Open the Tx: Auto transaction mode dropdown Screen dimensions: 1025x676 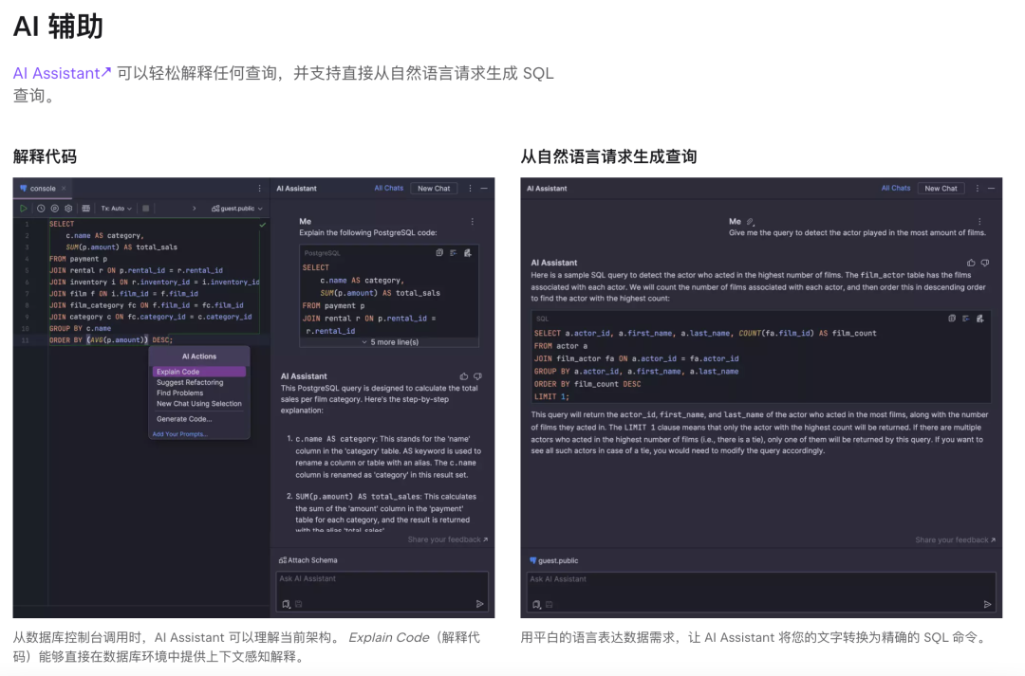[x=117, y=209]
